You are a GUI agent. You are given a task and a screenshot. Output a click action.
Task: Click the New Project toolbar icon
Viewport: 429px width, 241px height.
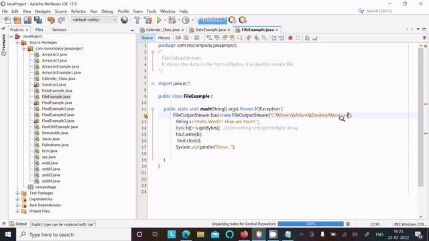(x=17, y=20)
